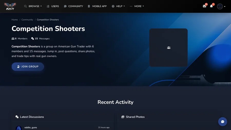Open the mail inbox envelope icon
Image resolution: width=231 pixels, height=130 pixels.
(205, 6)
